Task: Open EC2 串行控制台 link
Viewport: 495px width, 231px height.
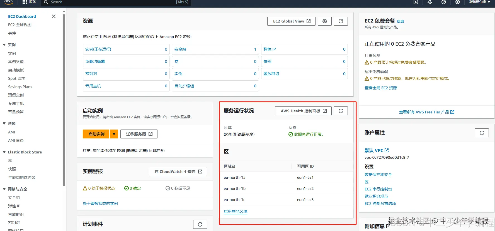Action: click(378, 189)
